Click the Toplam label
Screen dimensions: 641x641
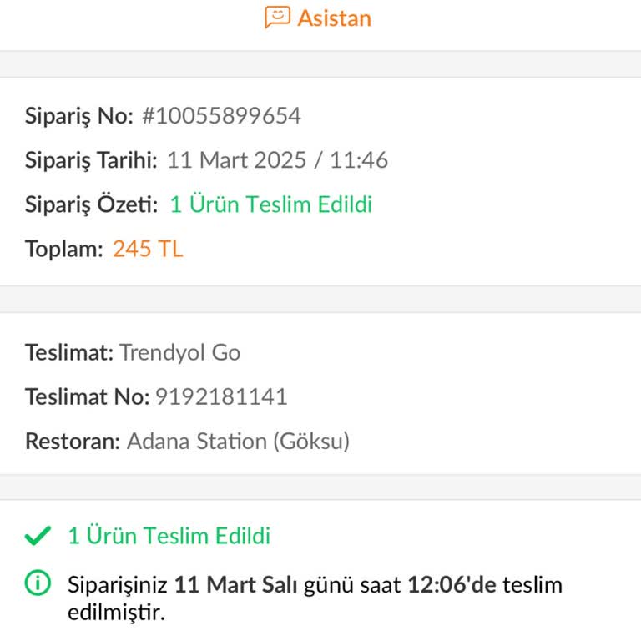point(65,249)
